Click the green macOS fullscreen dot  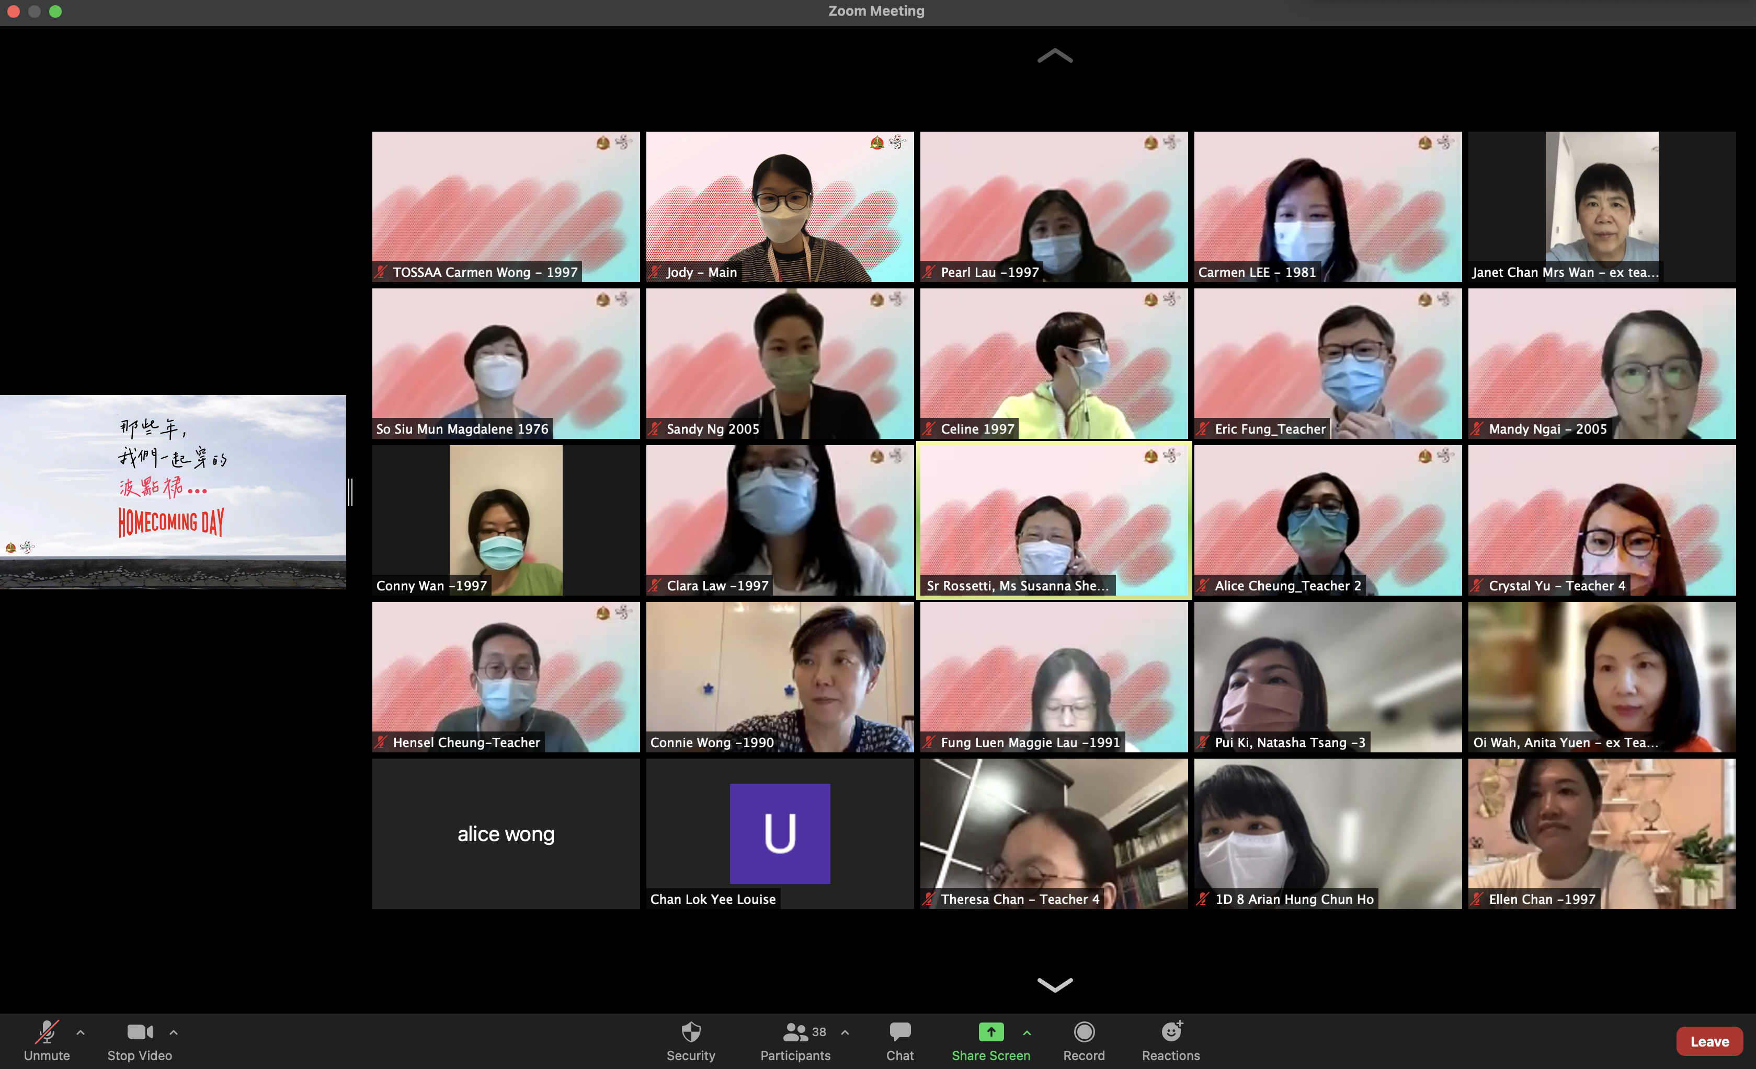click(55, 11)
